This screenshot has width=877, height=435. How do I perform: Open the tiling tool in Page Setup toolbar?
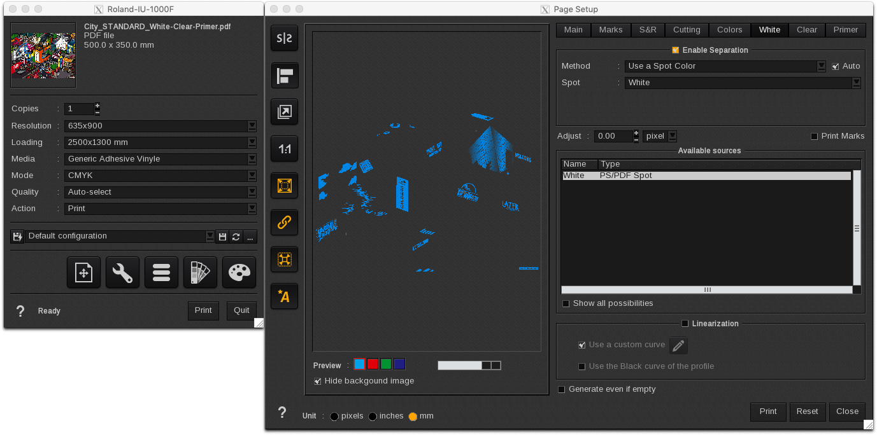pos(284,259)
